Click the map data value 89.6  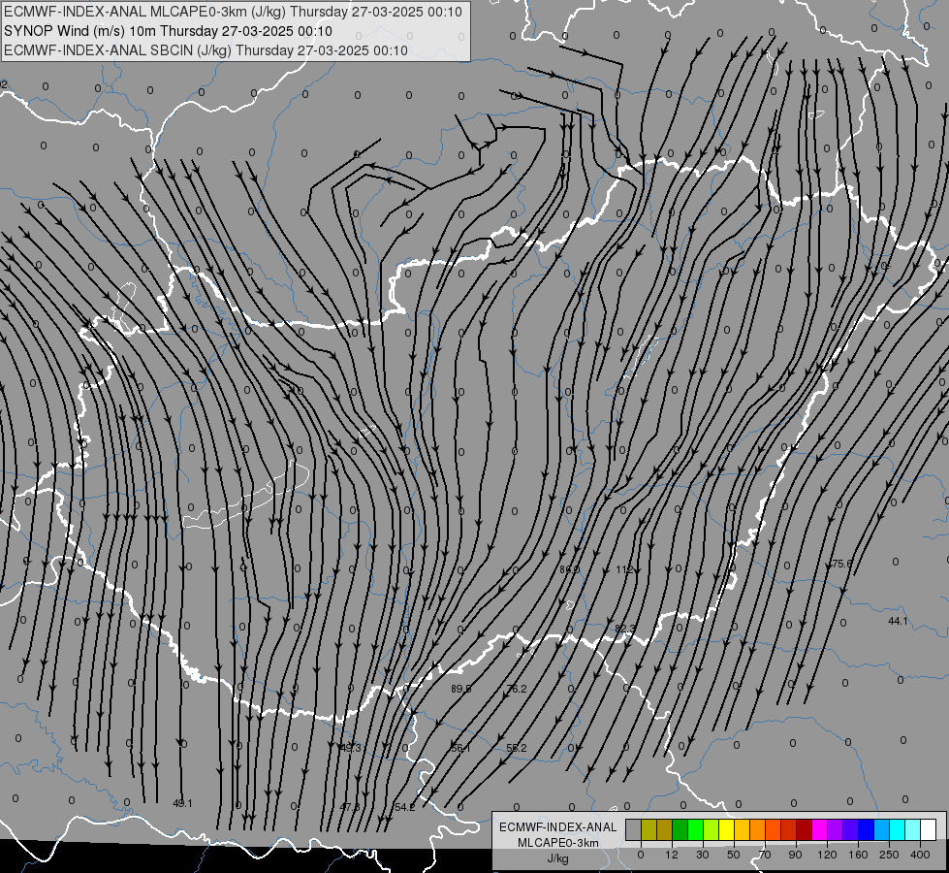click(461, 689)
